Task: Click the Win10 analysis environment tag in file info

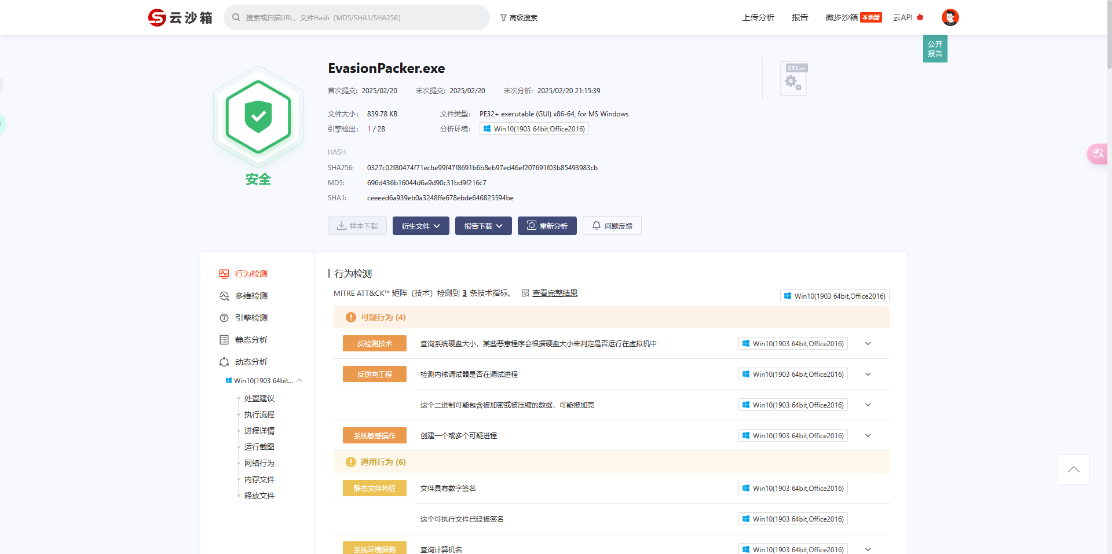Action: pos(534,129)
